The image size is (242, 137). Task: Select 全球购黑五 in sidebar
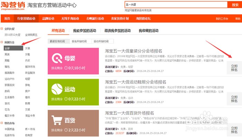pyautogui.click(x=31, y=35)
